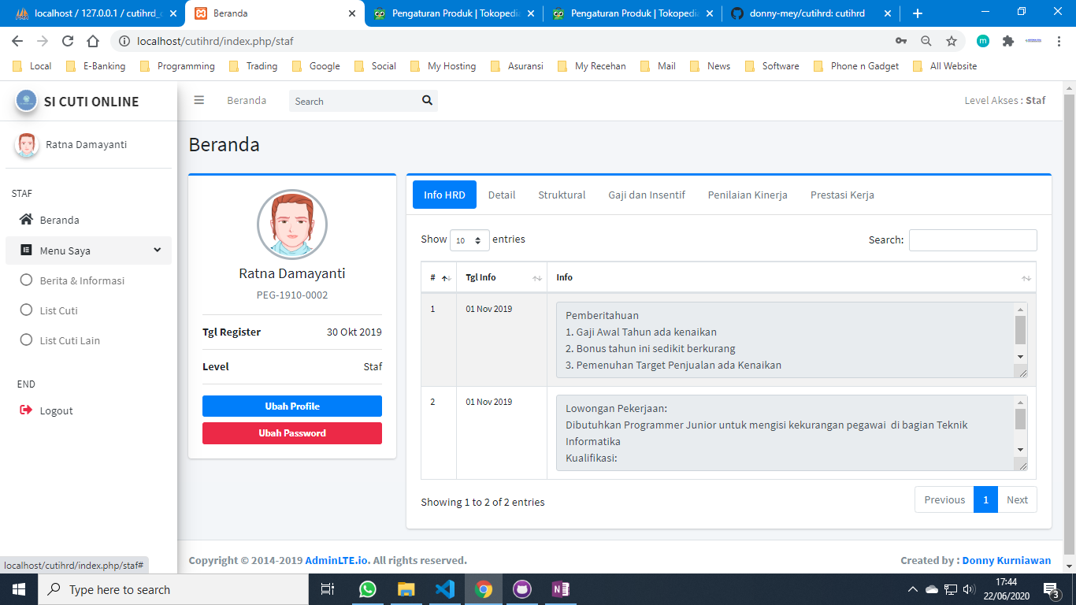1076x605 pixels.
Task: Click the table Search input field
Action: point(972,240)
